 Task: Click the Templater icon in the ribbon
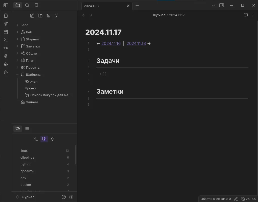click(6, 48)
